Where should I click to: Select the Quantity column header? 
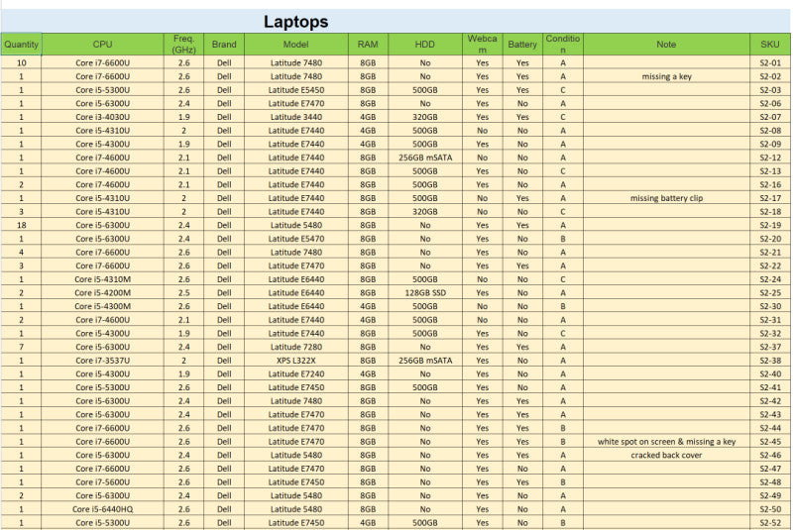[21, 45]
